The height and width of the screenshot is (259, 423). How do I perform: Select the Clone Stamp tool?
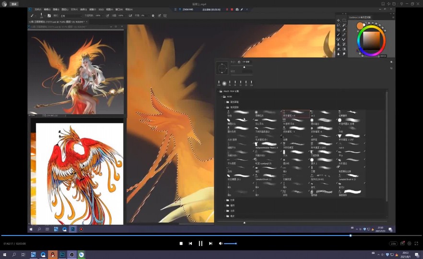[x=338, y=44]
